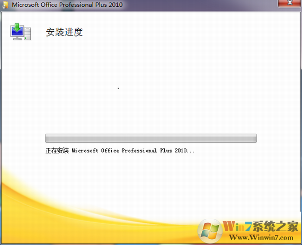
Task: Click the computer download installer icon
Action: click(x=21, y=32)
